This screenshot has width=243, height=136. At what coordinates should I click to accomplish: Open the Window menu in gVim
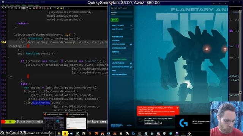click(31, 5)
